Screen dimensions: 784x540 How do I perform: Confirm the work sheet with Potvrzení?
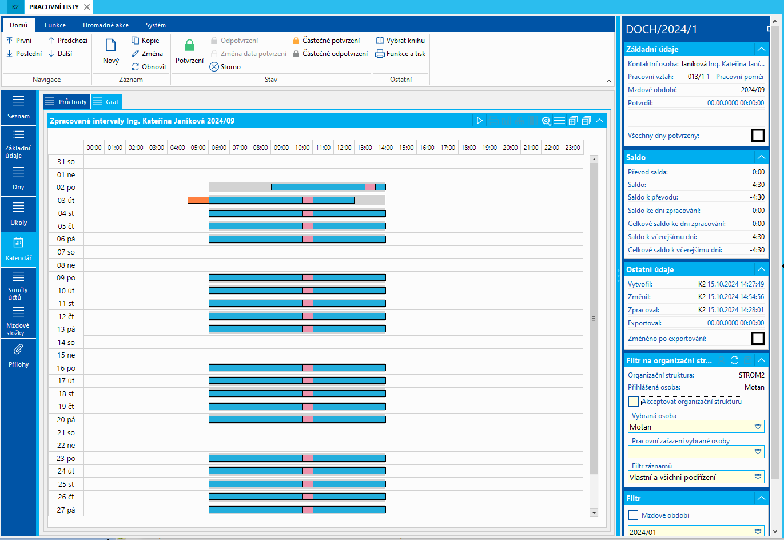(189, 51)
